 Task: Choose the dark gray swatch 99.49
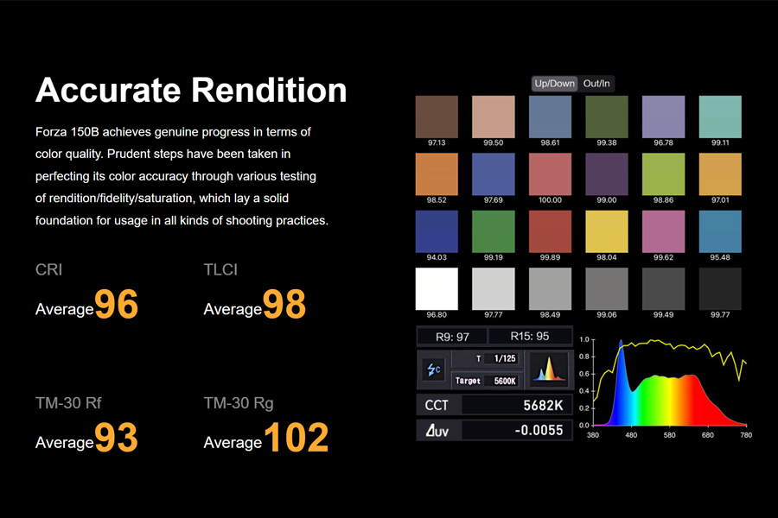663,289
